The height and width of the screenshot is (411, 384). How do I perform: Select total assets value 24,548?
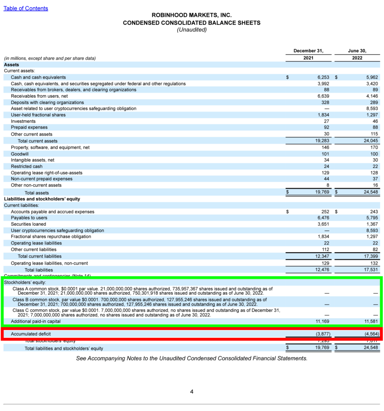coord(371,192)
